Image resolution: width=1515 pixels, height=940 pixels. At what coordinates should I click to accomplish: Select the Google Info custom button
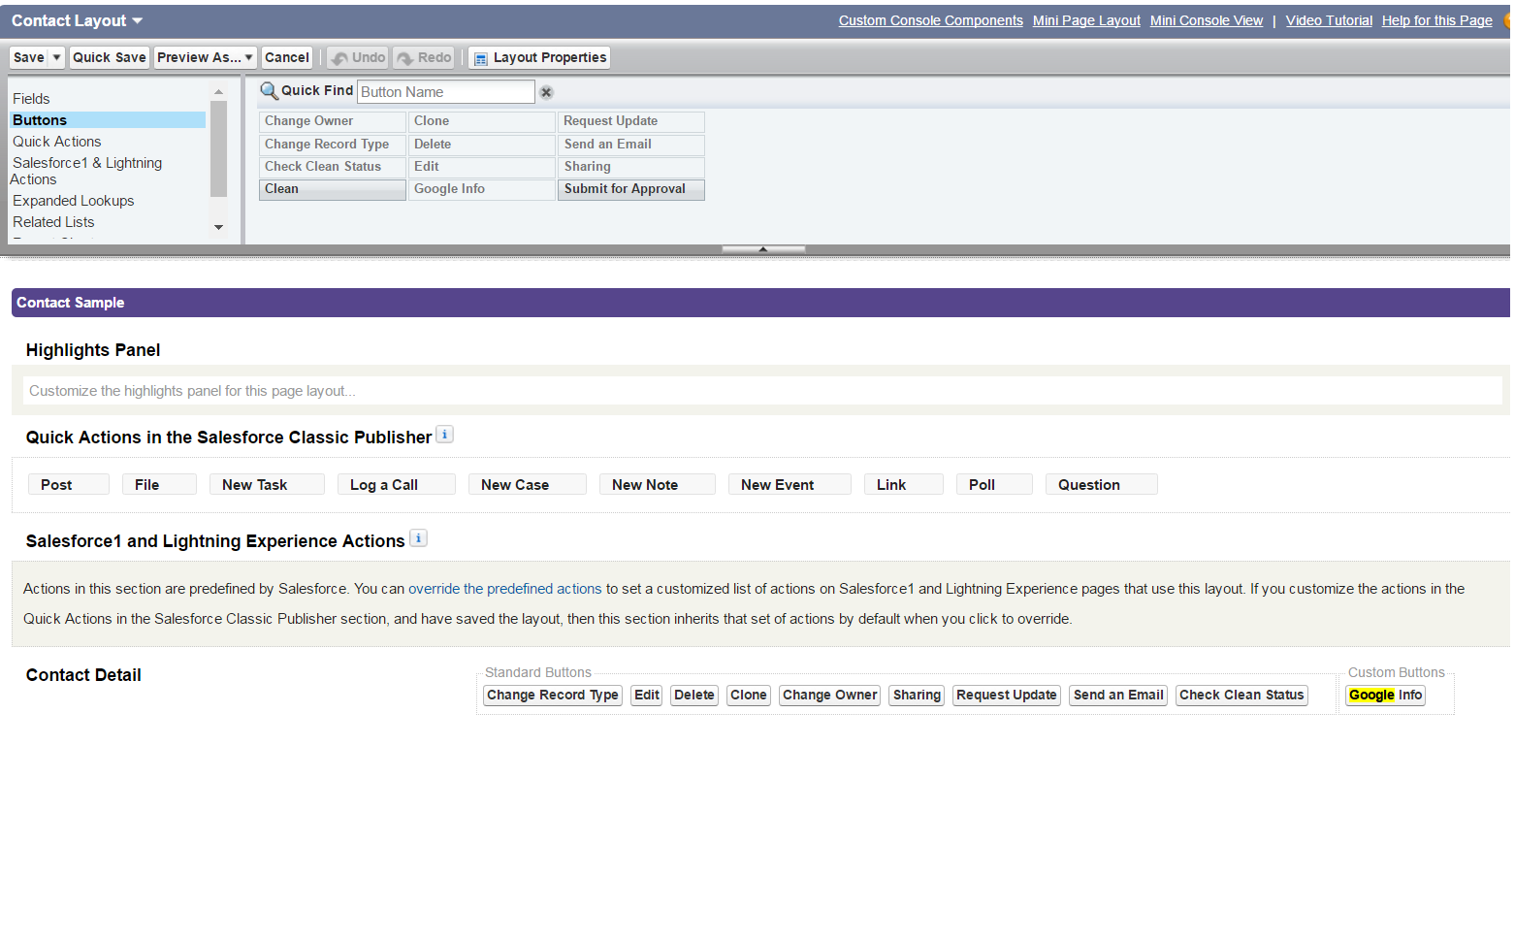tap(1384, 696)
